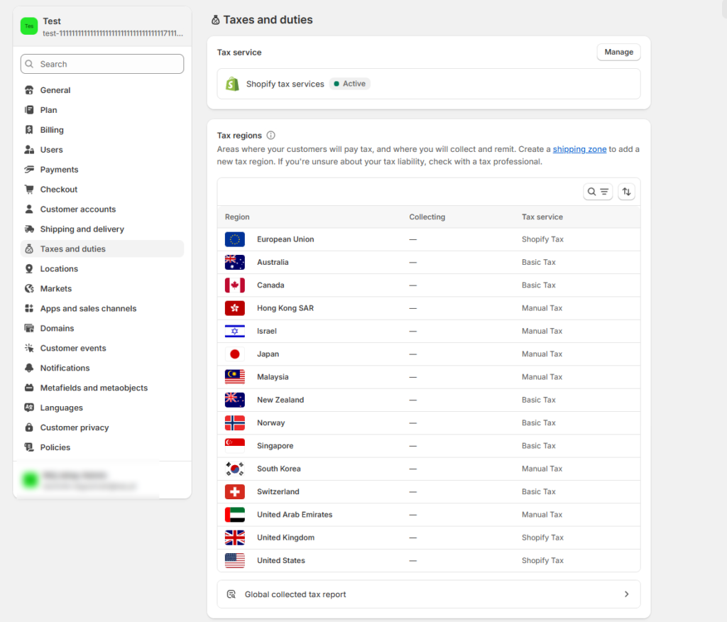Open Customer privacy settings

(x=75, y=427)
